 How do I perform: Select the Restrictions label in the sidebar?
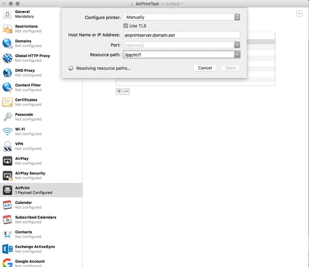27,27
